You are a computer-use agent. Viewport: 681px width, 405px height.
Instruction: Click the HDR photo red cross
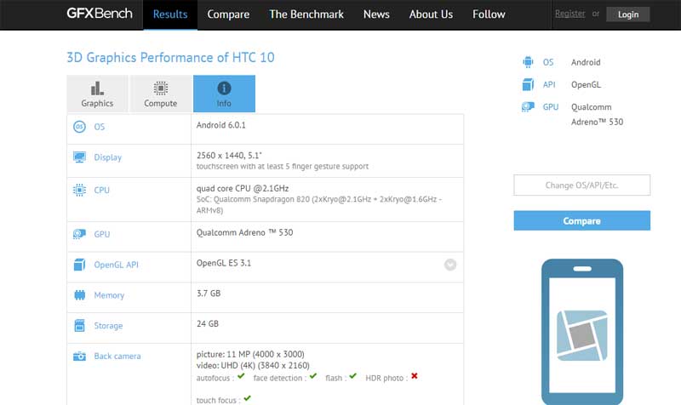click(x=415, y=376)
